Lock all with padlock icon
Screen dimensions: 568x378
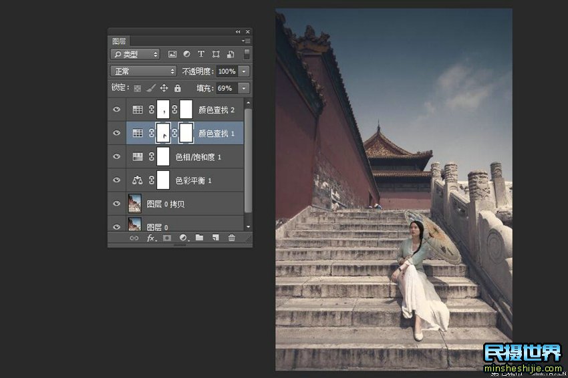[x=178, y=88]
